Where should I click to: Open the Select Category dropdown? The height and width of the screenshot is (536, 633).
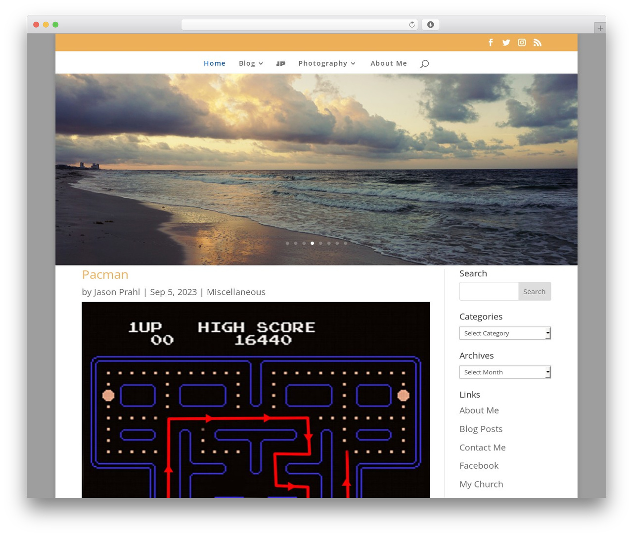pyautogui.click(x=505, y=333)
